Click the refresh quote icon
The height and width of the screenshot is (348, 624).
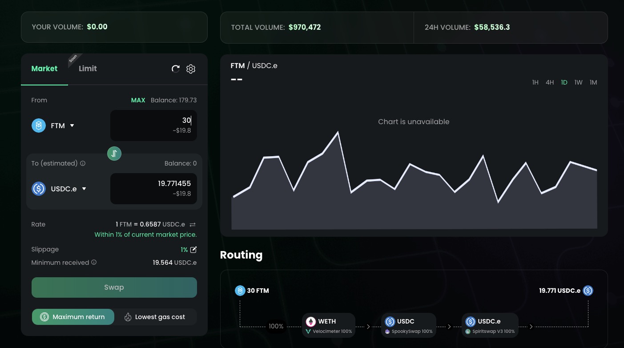coord(176,69)
